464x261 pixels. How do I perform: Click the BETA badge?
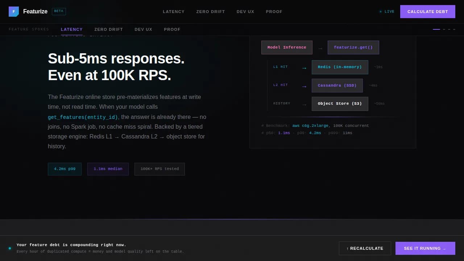click(59, 11)
